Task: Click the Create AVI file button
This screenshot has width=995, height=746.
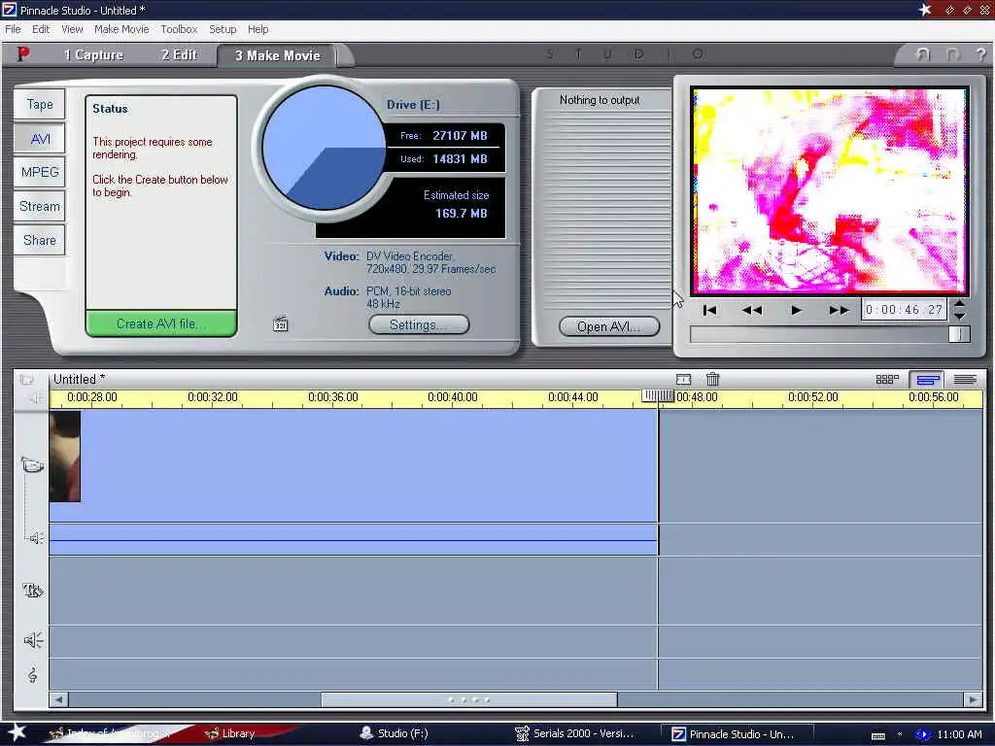Action: [161, 323]
